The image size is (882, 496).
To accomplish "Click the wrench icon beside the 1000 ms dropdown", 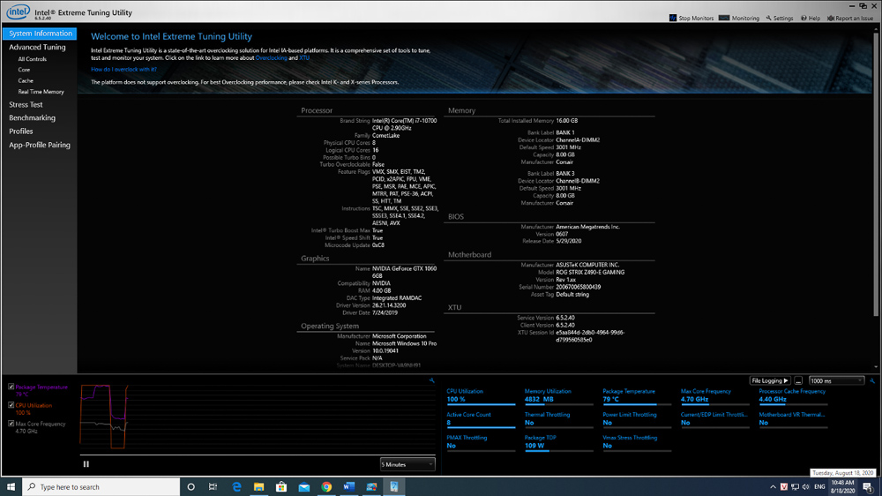I will pyautogui.click(x=872, y=381).
